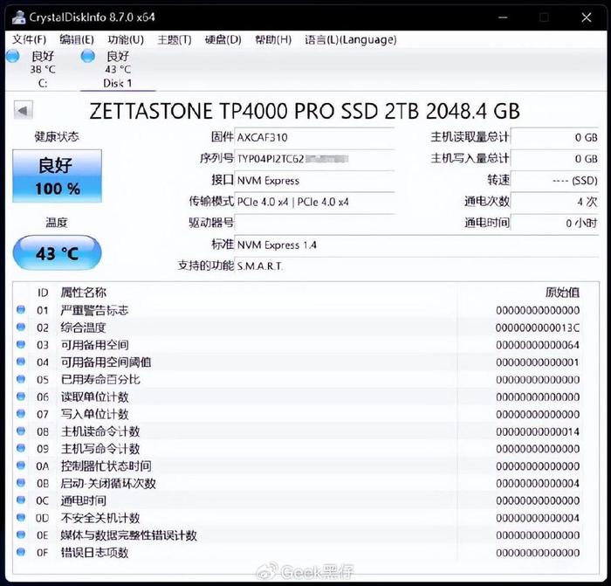This screenshot has width=611, height=586.
Task: Select the 控制器忙状态时间 attribute name
Action: (106, 465)
